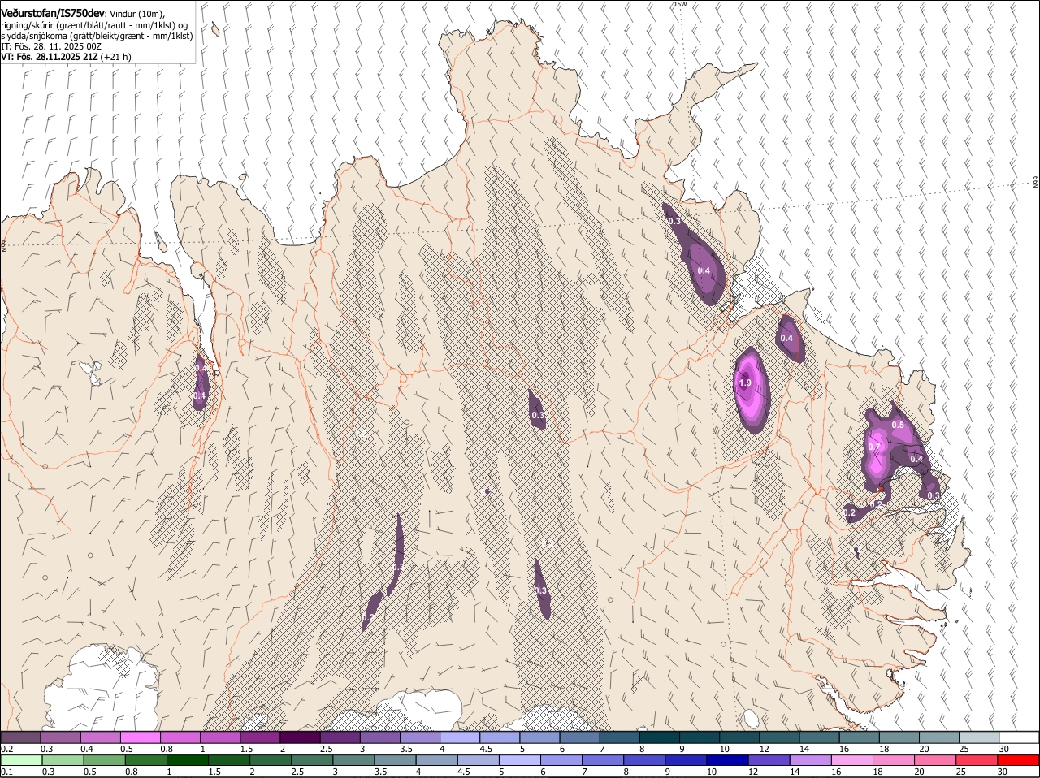Click the bright pink 0.5–0.8 swatch in upper legend

(x=140, y=737)
